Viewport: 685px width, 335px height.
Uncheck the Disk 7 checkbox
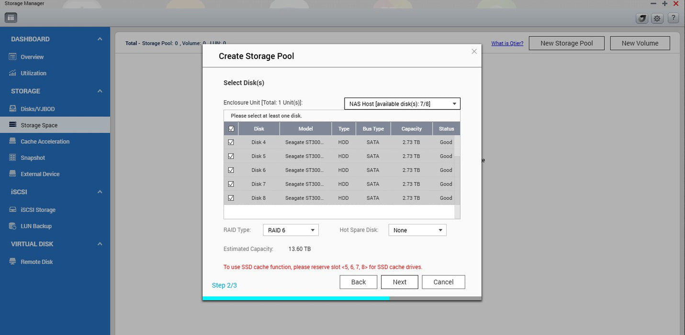231,184
